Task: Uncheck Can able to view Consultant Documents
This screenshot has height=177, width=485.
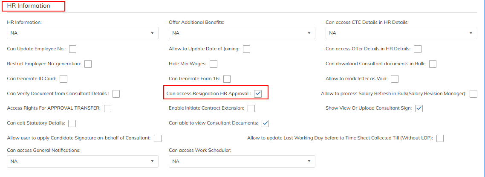Action: tap(265, 123)
